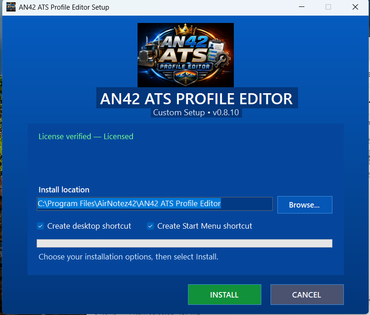Uncheck Create desktop shortcut
370x315 pixels.
pyautogui.click(x=41, y=226)
